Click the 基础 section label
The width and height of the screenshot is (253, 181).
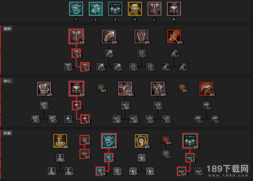point(7,29)
